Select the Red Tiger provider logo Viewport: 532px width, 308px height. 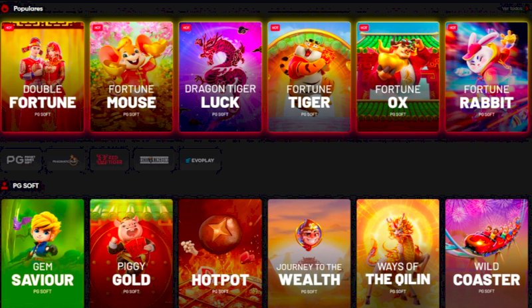pos(110,160)
